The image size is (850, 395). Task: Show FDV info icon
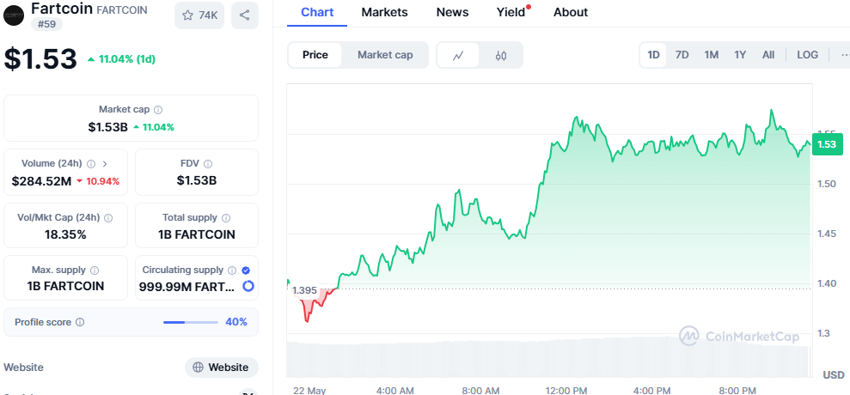[x=208, y=164]
